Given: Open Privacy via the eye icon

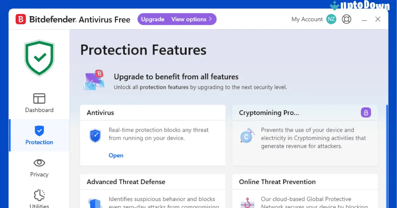Looking at the screenshot, I should coord(39,163).
